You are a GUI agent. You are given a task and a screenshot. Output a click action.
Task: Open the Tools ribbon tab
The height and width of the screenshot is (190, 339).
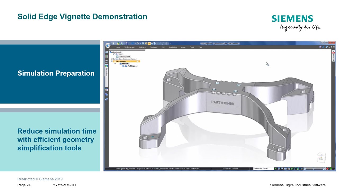click(192, 47)
